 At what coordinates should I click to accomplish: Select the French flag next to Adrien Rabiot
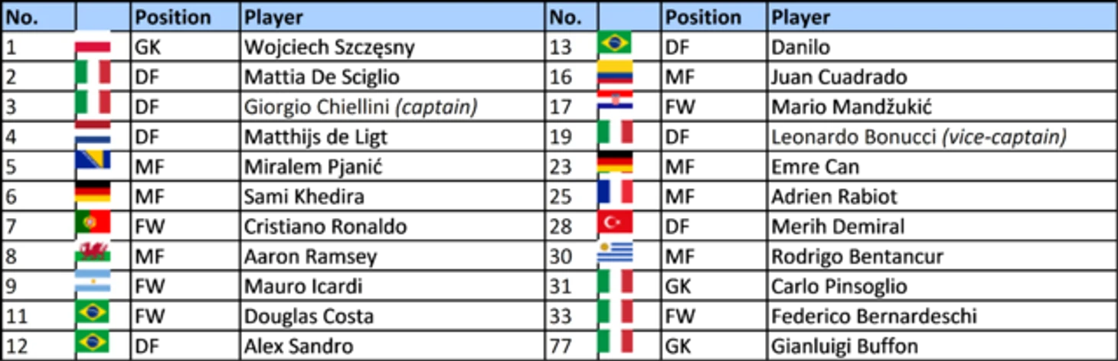[615, 193]
